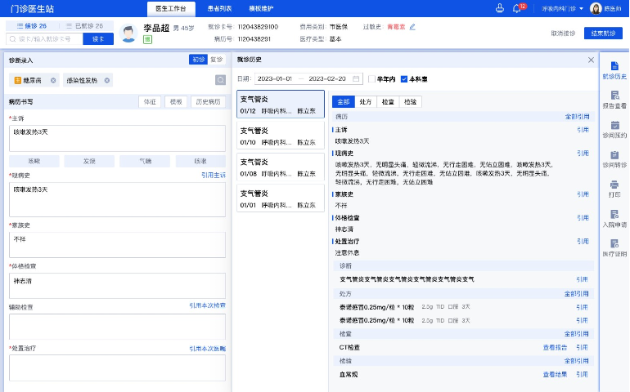Click the 主诉 text input field
This screenshot has width=630, height=392.
tap(117, 137)
